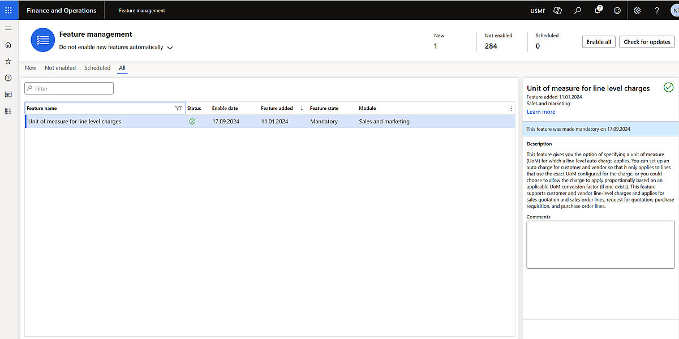Focus the Filter search box
The height and width of the screenshot is (339, 679).
click(69, 88)
